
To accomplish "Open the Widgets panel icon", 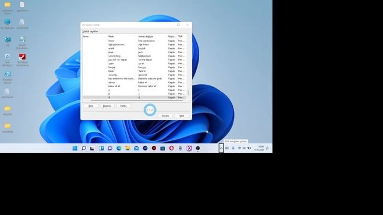I will click(x=101, y=148).
